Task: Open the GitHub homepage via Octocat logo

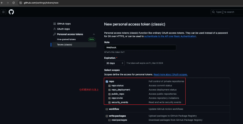Action: 11,12
